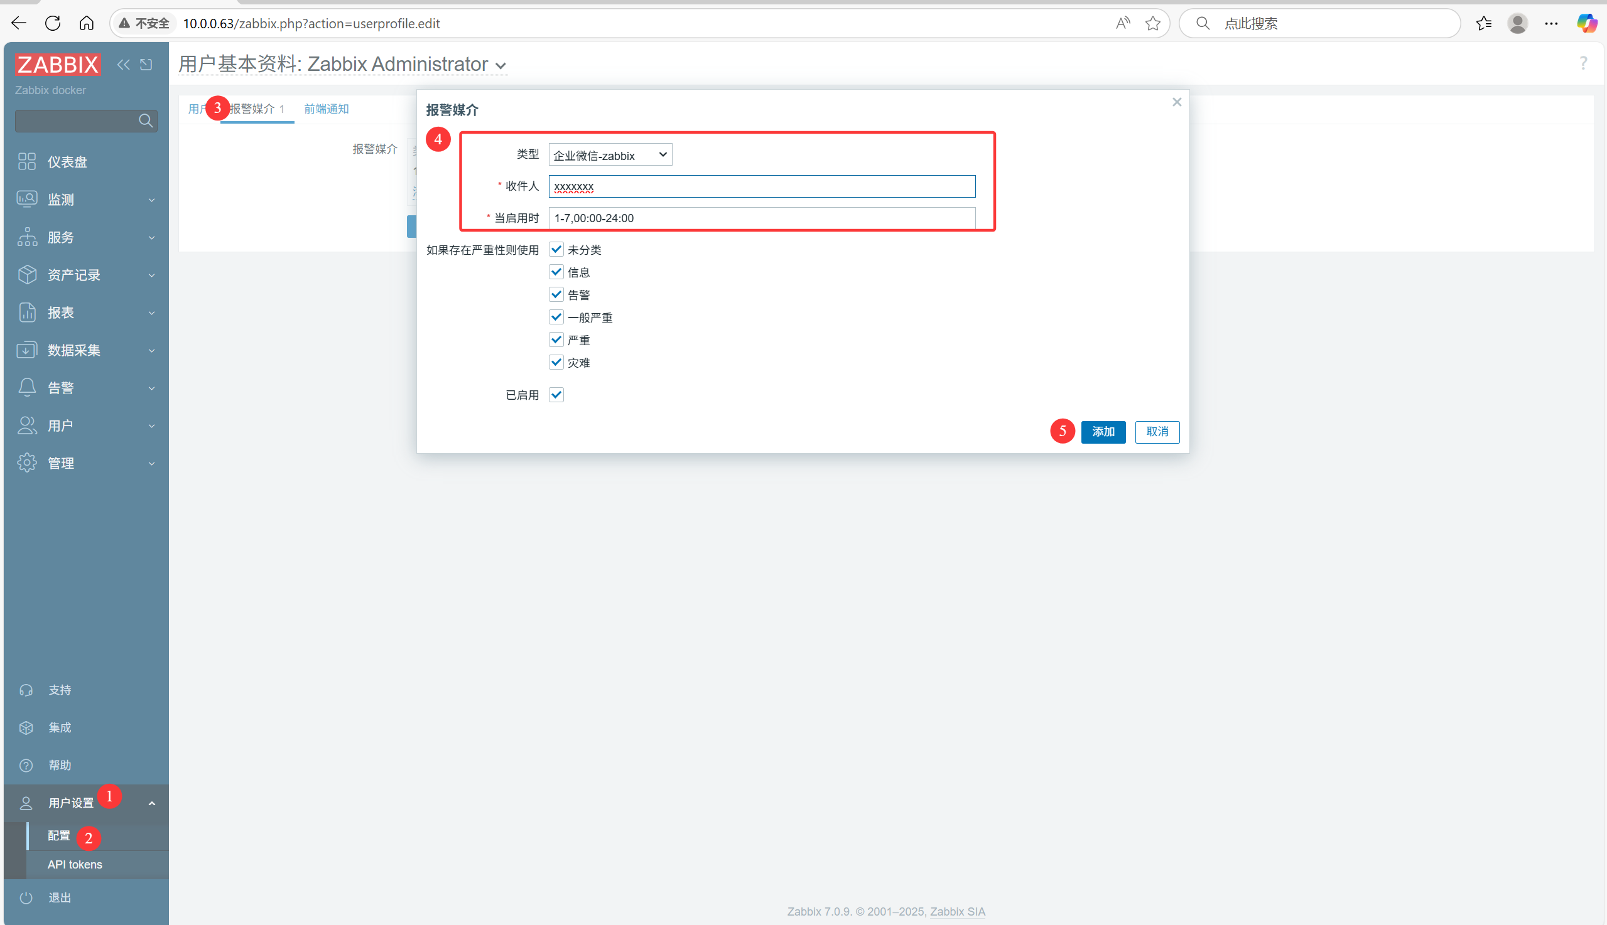Click the ZABBIX logo
Screen dimensions: 1607x925
58,65
